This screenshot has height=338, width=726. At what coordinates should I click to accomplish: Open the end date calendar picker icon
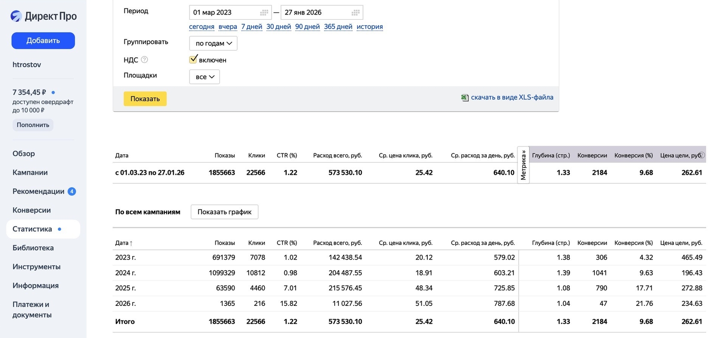pos(355,12)
